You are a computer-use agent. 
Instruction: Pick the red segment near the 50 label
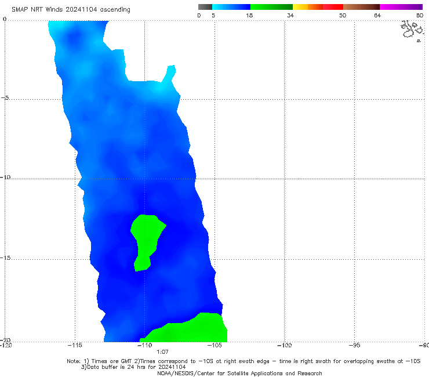pyautogui.click(x=333, y=7)
